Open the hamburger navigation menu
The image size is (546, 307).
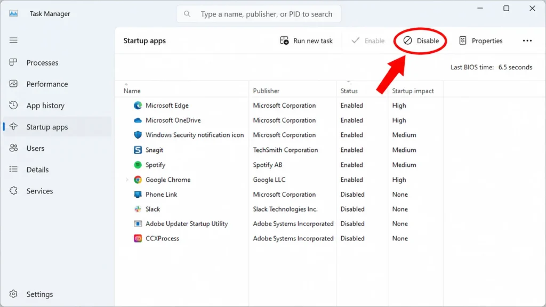tap(13, 41)
